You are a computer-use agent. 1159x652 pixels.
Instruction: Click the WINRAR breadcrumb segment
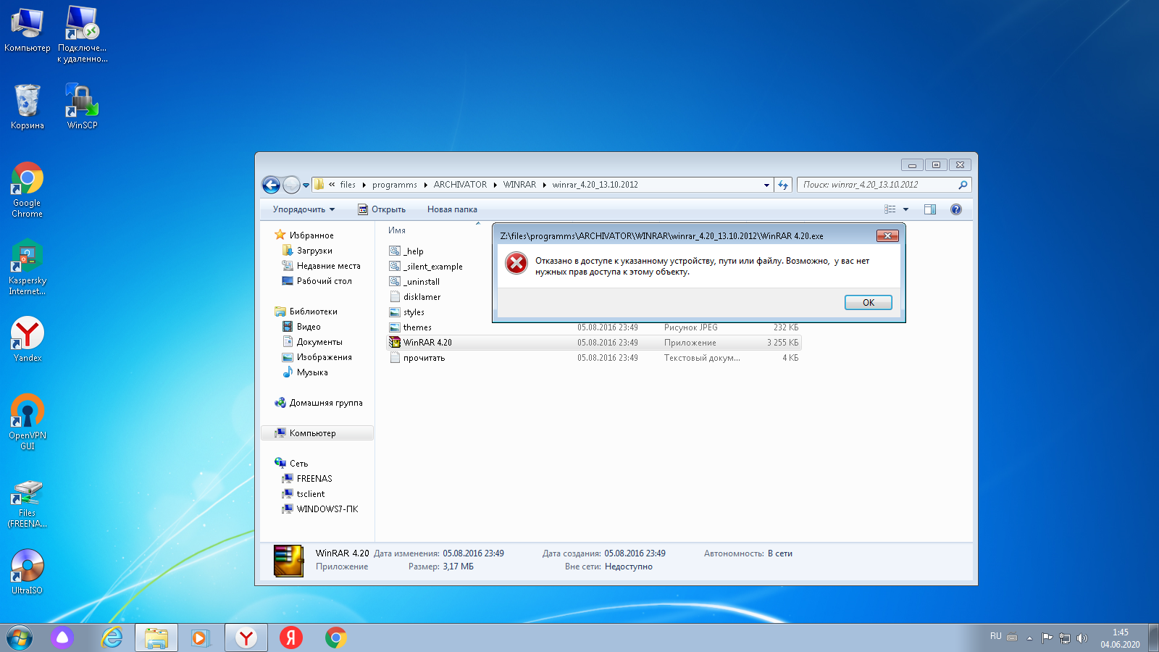pos(519,185)
